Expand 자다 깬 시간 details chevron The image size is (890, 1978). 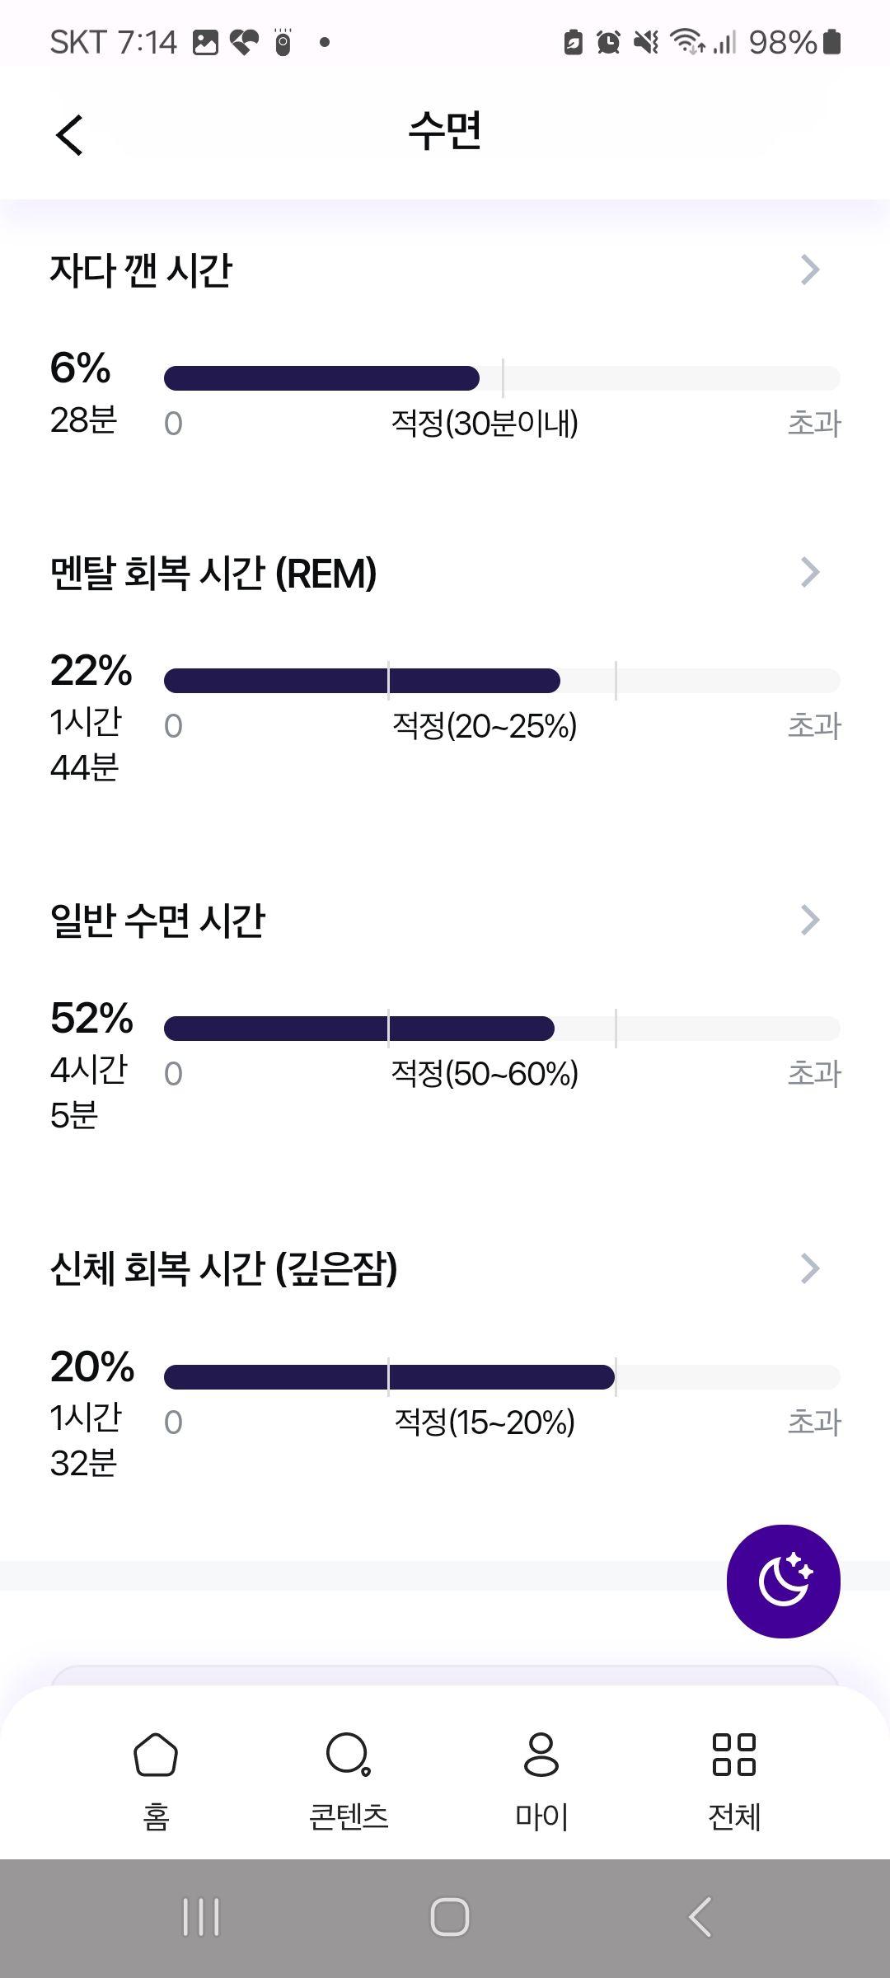click(x=810, y=270)
